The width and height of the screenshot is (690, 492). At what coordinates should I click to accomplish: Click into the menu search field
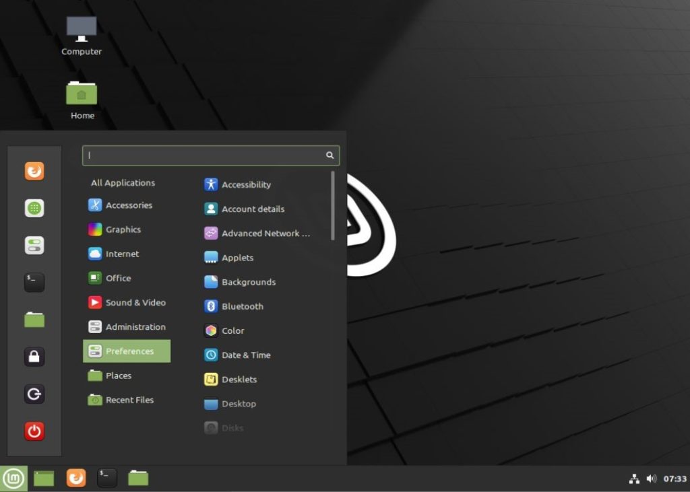[211, 155]
